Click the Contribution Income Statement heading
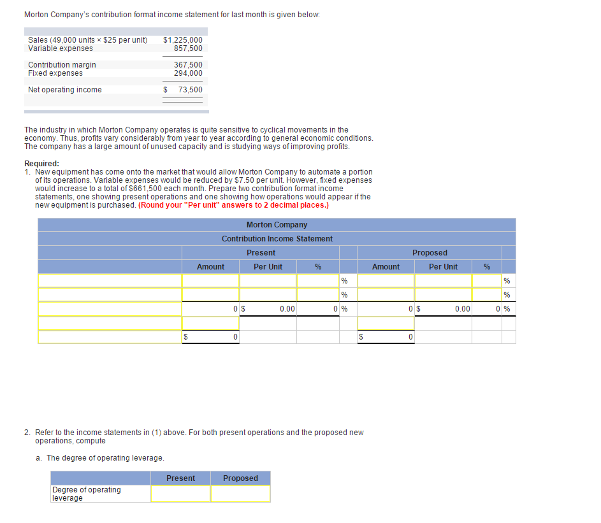Viewport: 601px width, 523px height. coord(277,239)
